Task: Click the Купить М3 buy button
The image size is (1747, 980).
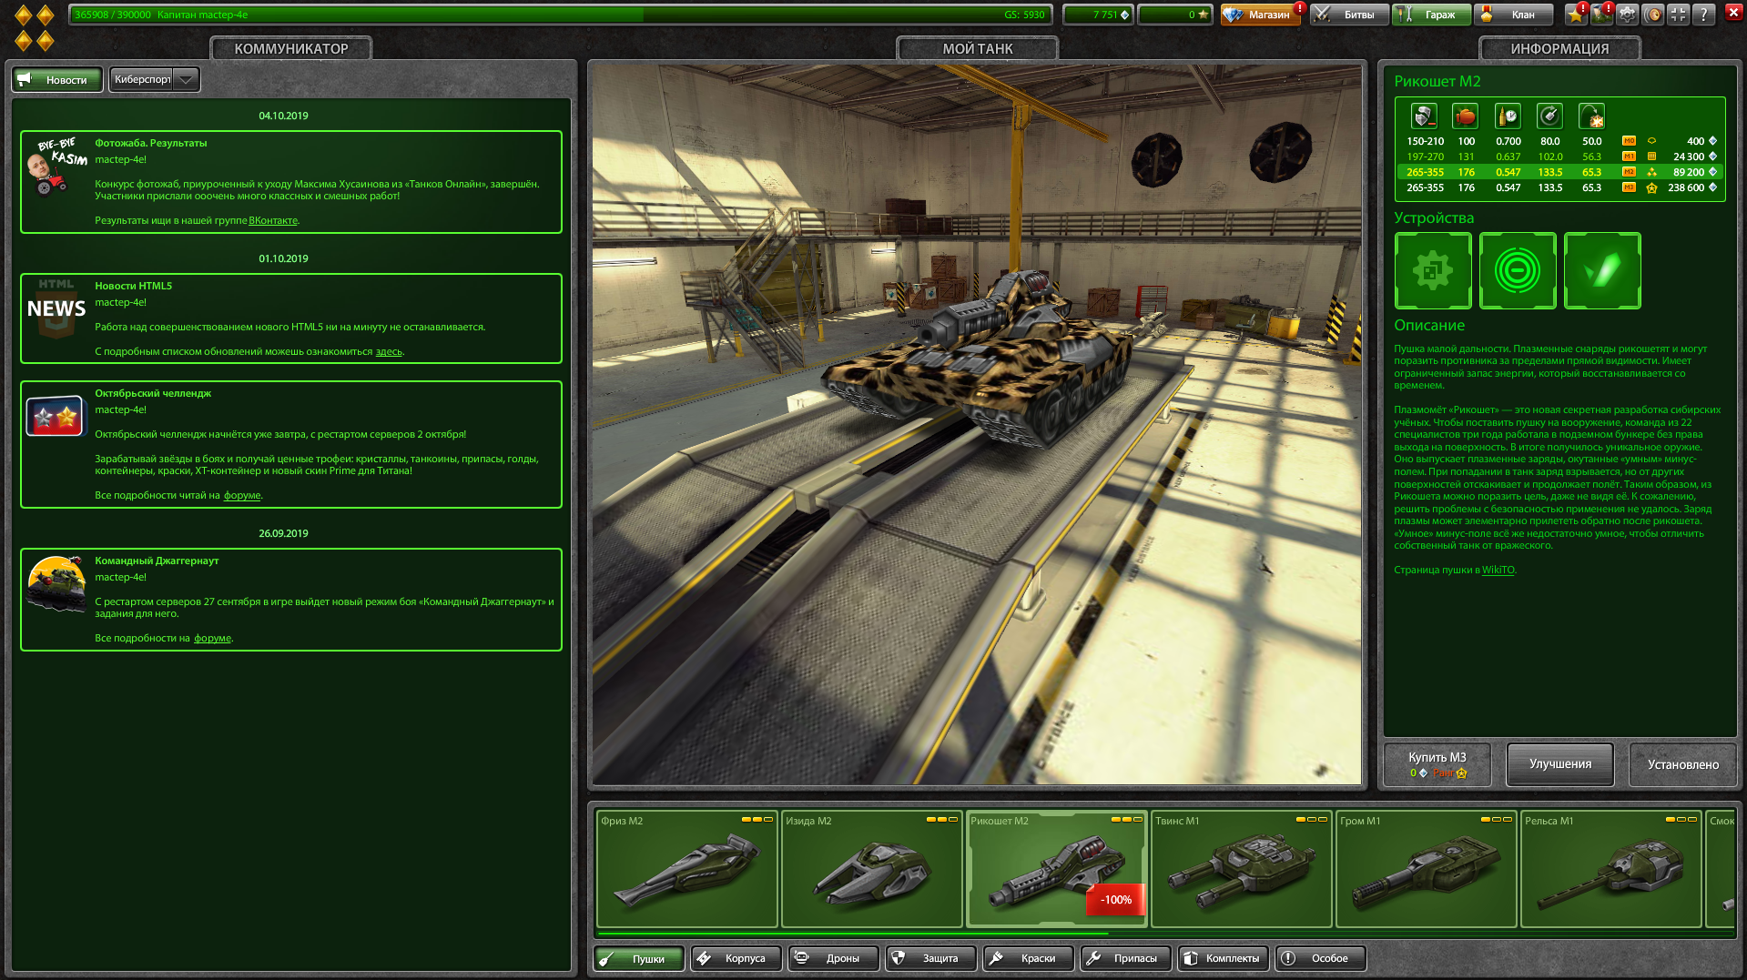Action: [1437, 764]
